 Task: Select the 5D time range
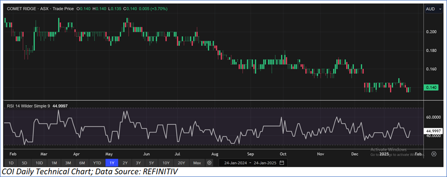point(25,163)
